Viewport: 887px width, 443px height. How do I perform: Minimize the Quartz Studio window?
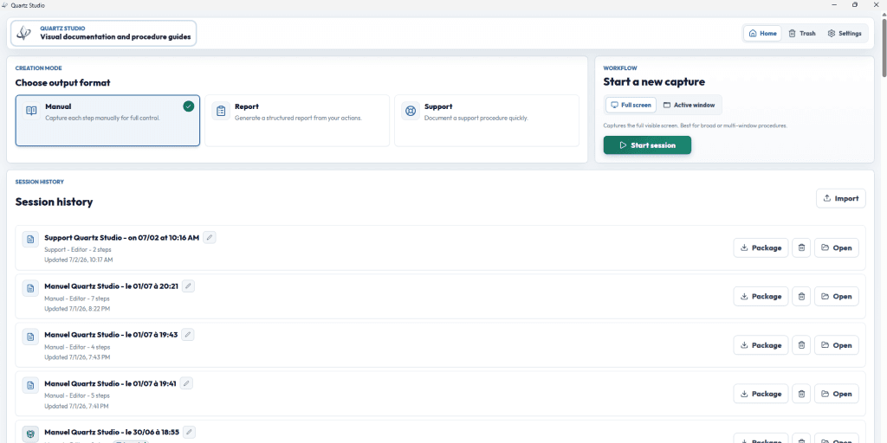(834, 4)
